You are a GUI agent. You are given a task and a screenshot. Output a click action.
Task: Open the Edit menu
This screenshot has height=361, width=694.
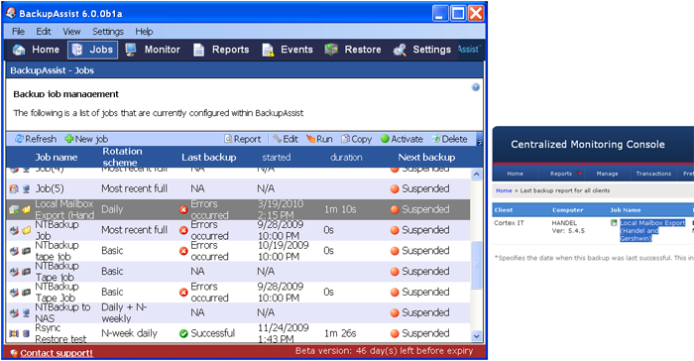point(44,32)
